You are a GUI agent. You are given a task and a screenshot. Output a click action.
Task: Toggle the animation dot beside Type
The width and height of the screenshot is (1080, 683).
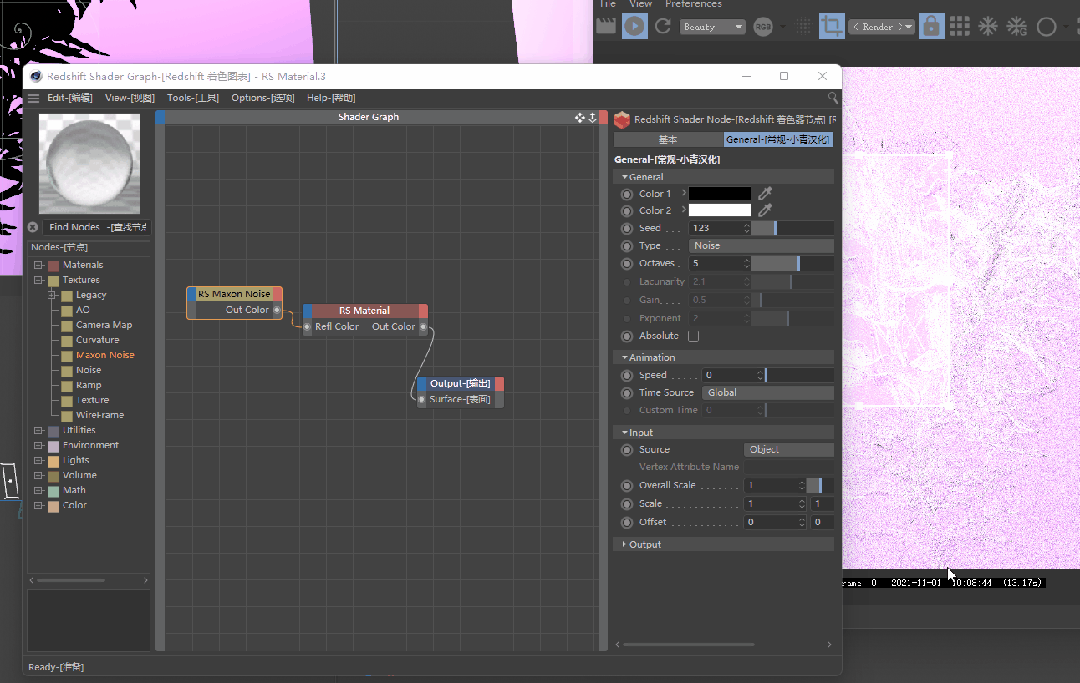(x=627, y=245)
